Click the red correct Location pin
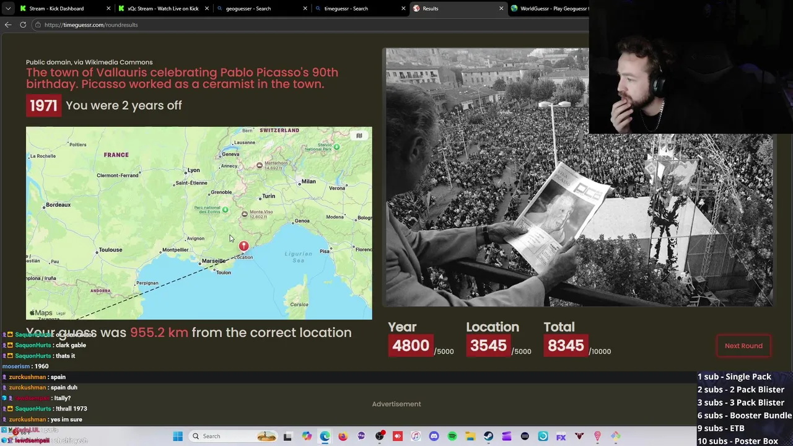Screen dimensions: 793x446 coord(243,247)
